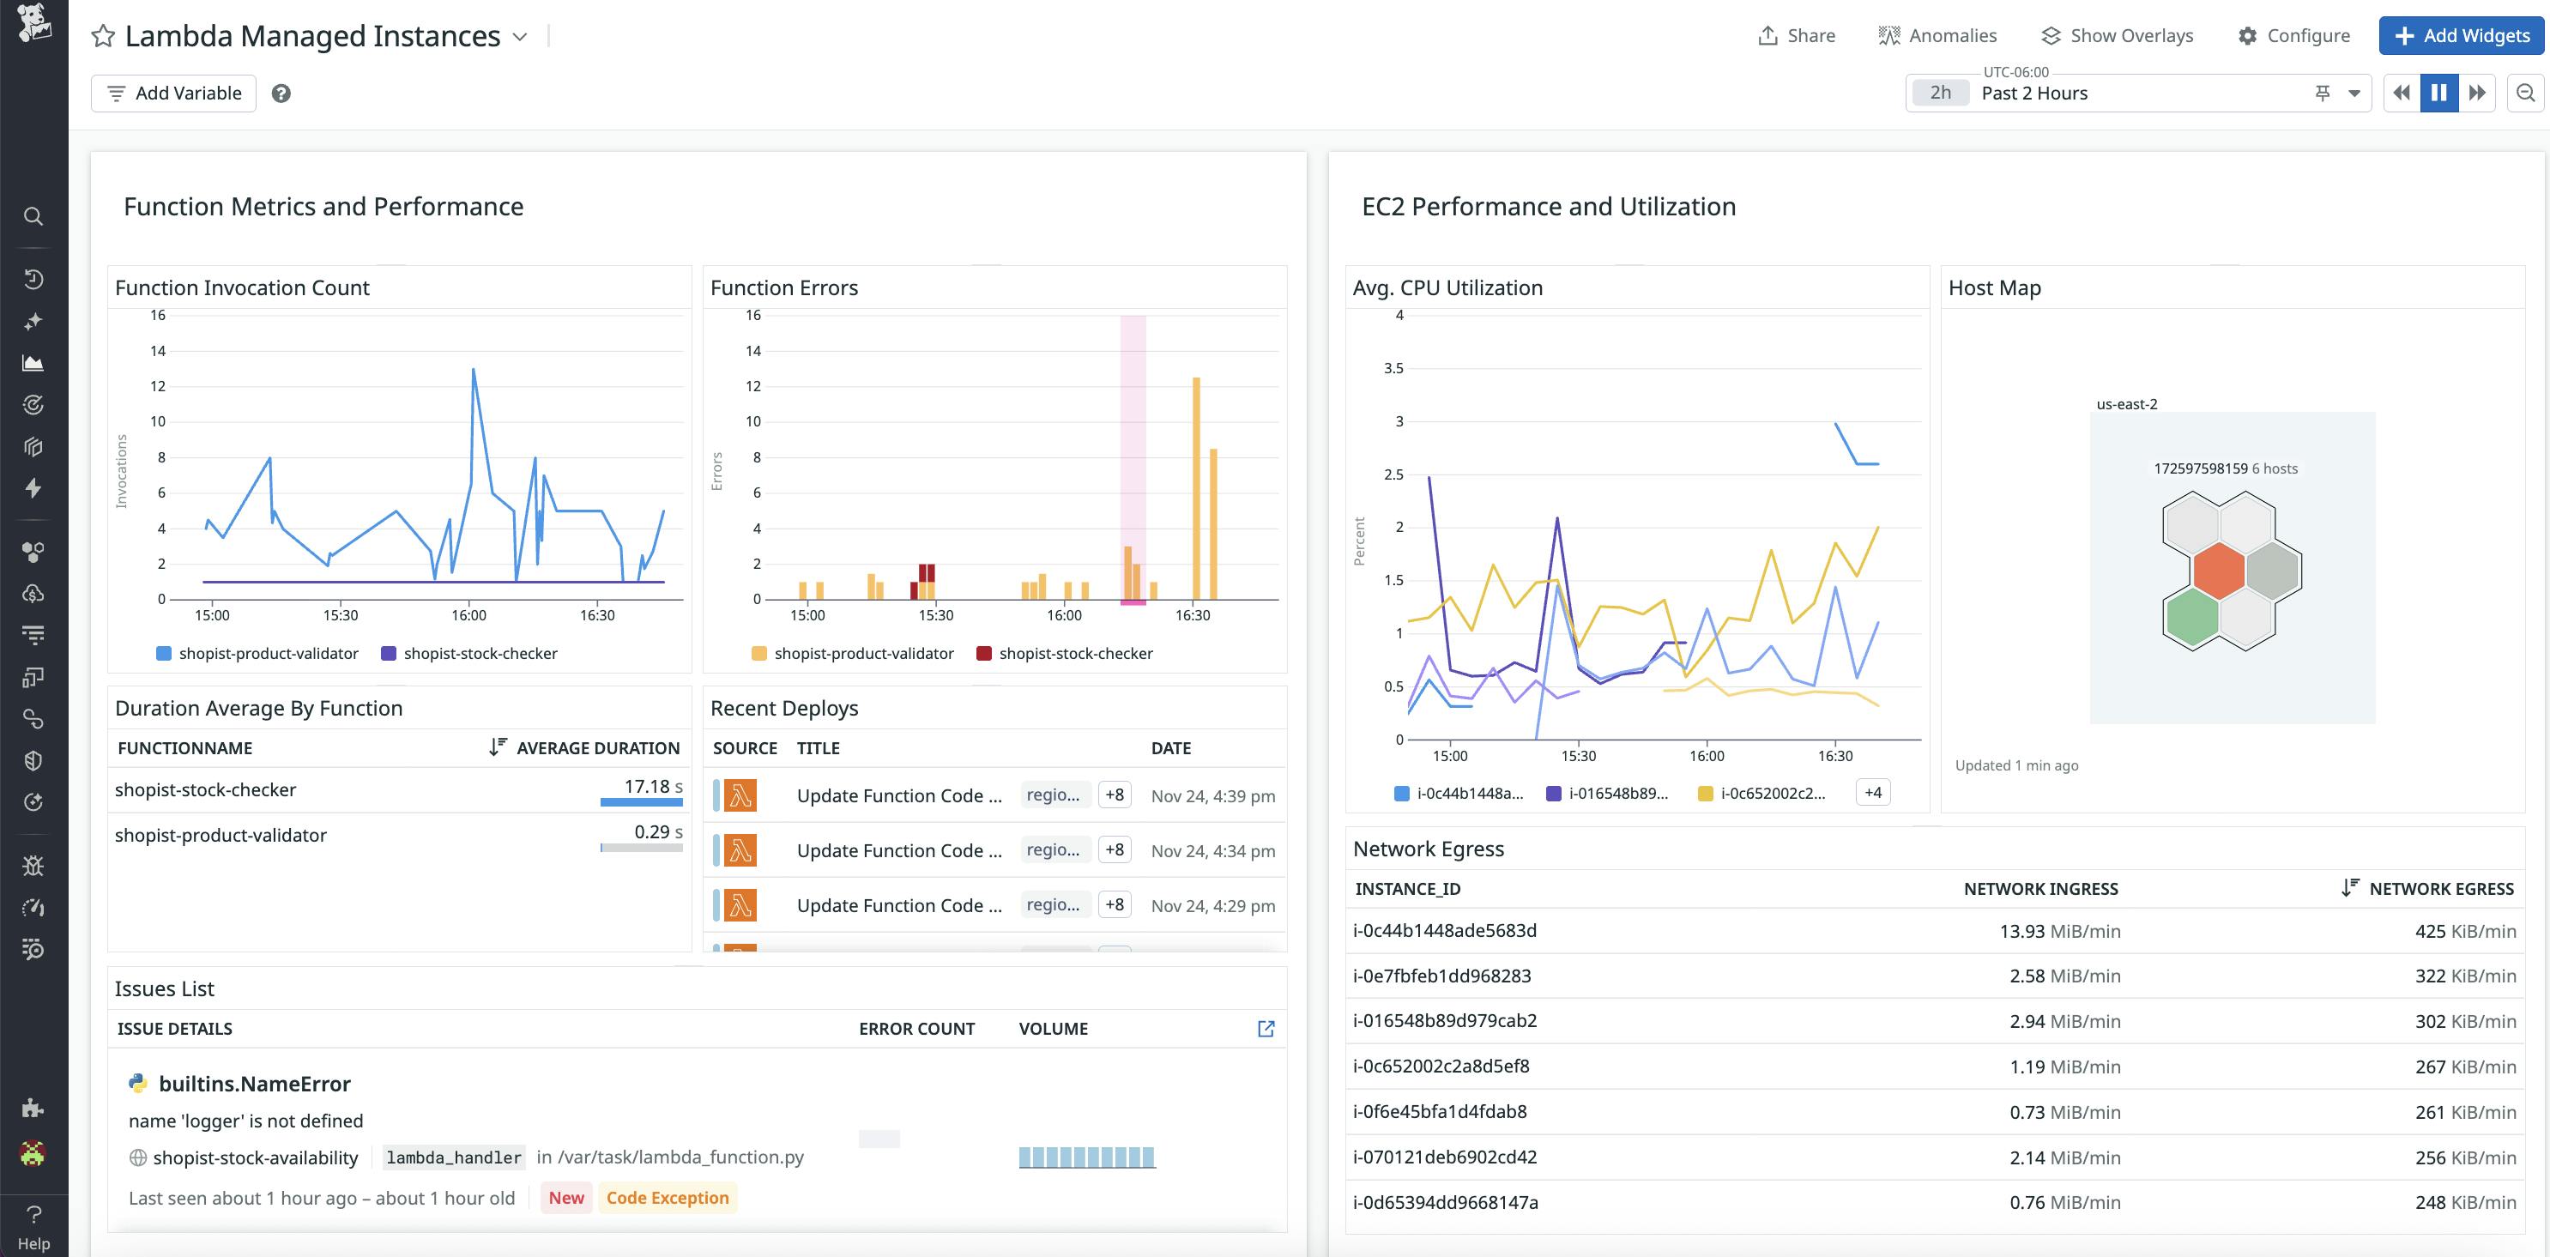Open the Anomalies menu
Screen dimensions: 2550x1257
1938,34
